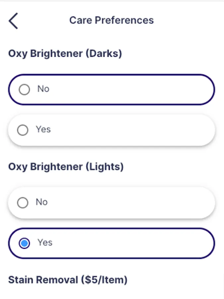The image size is (224, 299).
Task: Select the No radio circle under Darks
Action: tap(24, 89)
